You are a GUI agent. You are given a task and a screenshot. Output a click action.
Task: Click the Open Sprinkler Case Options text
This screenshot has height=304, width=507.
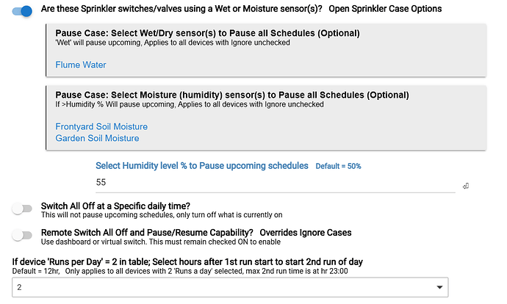click(x=385, y=9)
